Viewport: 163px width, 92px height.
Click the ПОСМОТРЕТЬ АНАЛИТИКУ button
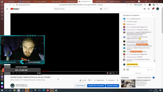96,86
